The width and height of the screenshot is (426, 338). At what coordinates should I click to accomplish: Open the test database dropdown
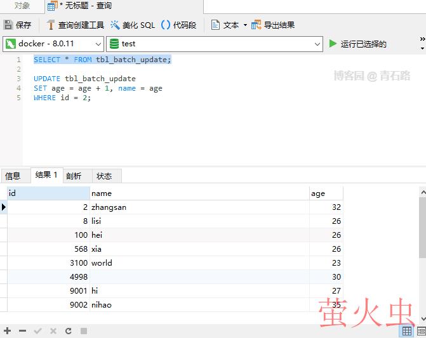click(x=317, y=44)
